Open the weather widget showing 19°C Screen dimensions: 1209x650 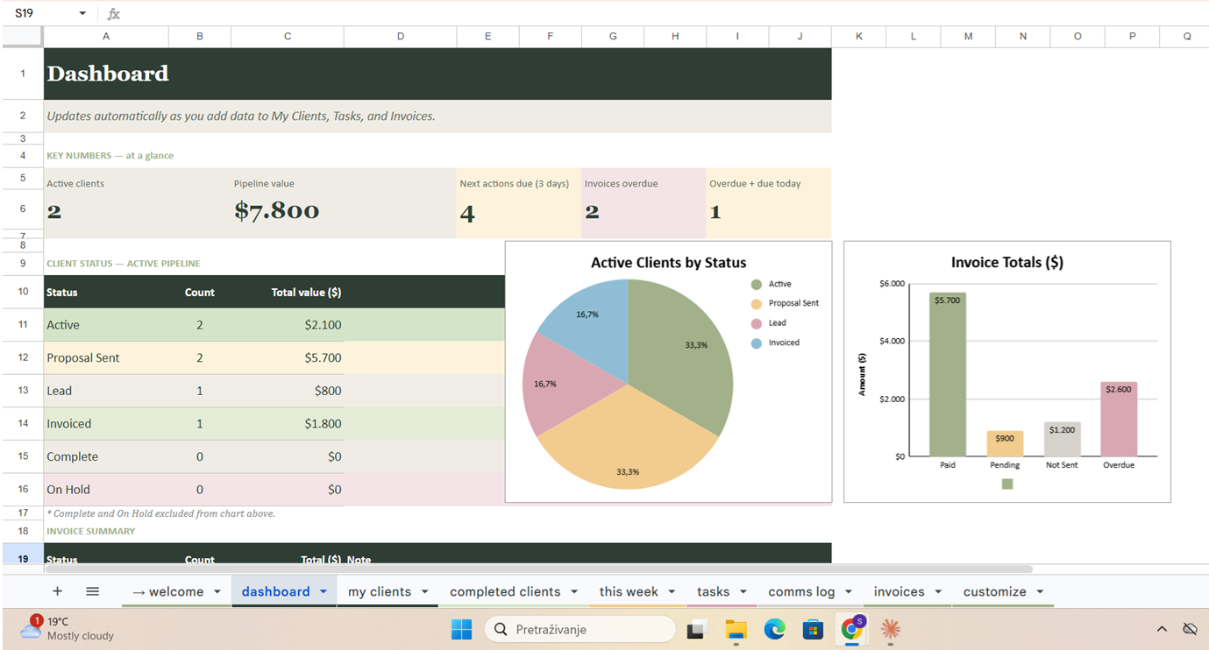tap(67, 628)
